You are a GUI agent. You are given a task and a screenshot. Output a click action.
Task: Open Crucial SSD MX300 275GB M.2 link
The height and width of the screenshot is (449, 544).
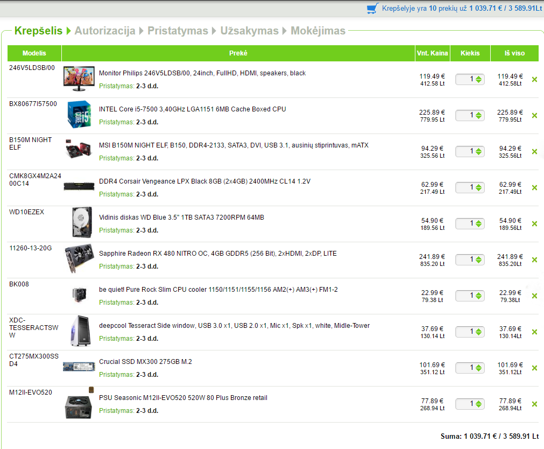point(145,362)
